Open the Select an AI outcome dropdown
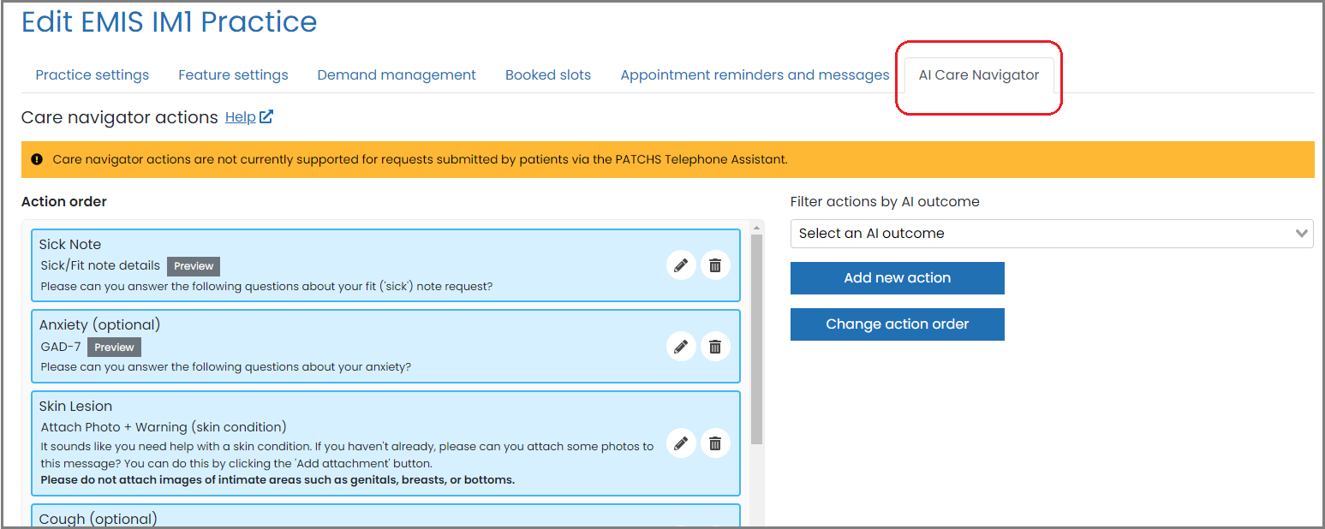Viewport: 1325px width, 529px height. pyautogui.click(x=1051, y=233)
